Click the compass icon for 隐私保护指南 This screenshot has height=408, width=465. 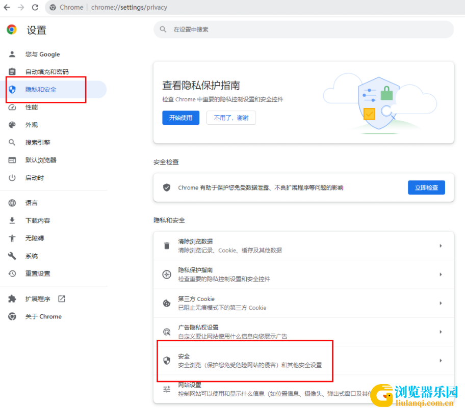167,275
